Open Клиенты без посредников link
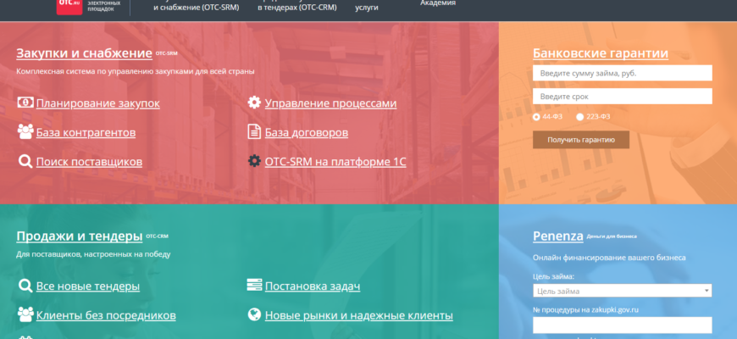The height and width of the screenshot is (339, 737). tap(106, 315)
